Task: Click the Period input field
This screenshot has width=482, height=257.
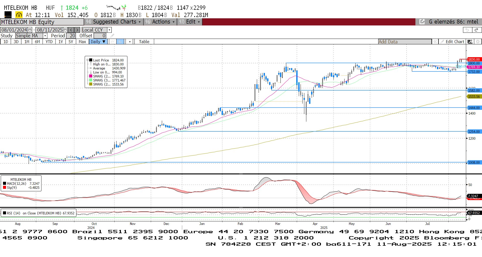Action: (x=71, y=36)
